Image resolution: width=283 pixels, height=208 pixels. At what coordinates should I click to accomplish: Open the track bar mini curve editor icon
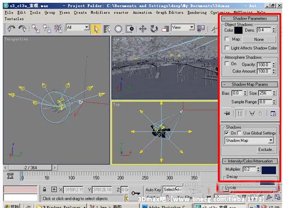tap(10, 176)
